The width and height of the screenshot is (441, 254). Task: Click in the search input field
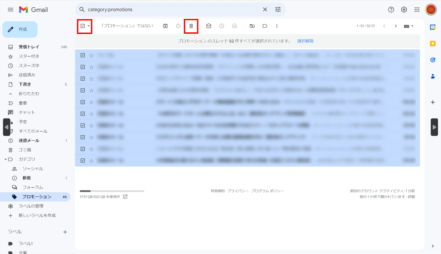[173, 10]
